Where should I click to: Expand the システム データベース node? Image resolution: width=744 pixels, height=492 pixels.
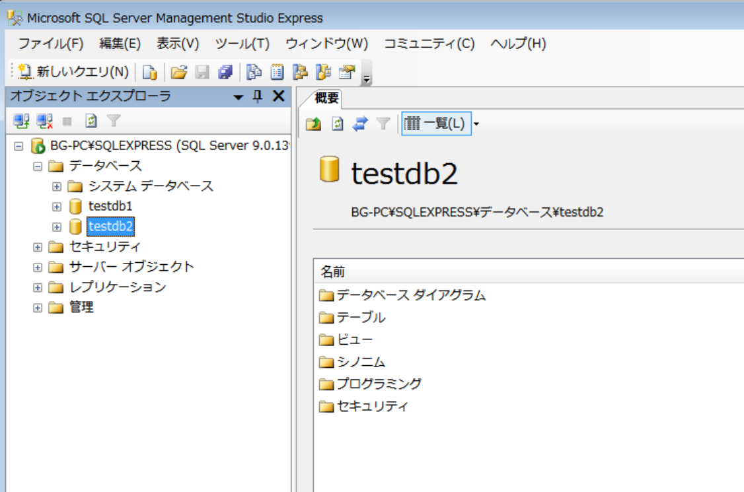pos(56,186)
